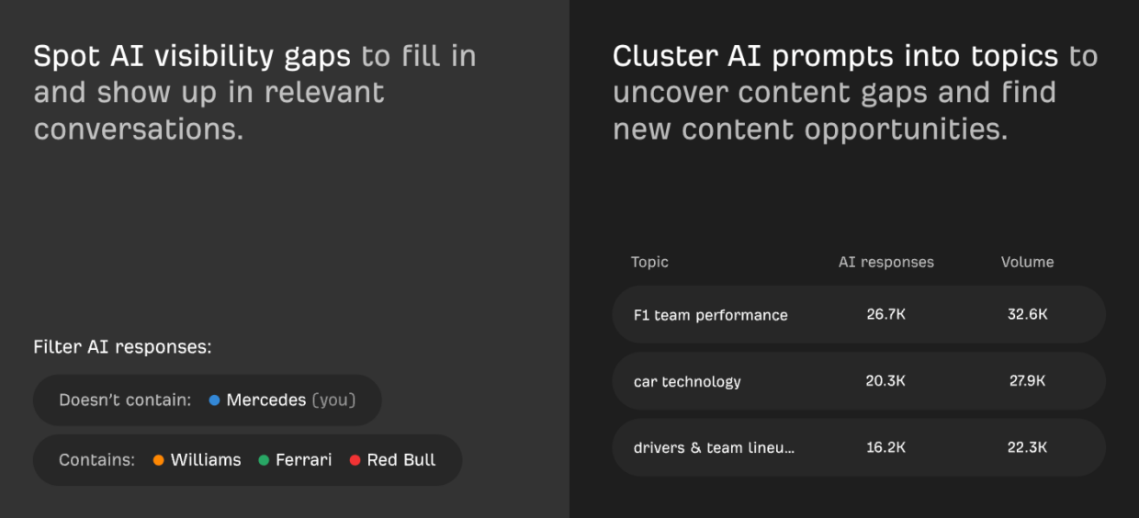Viewport: 1139px width, 518px height.
Task: Open the F1 team performance topic row
Action: pos(711,315)
